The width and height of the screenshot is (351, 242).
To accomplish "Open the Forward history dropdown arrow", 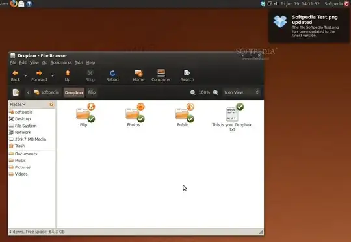I will click(52, 75).
